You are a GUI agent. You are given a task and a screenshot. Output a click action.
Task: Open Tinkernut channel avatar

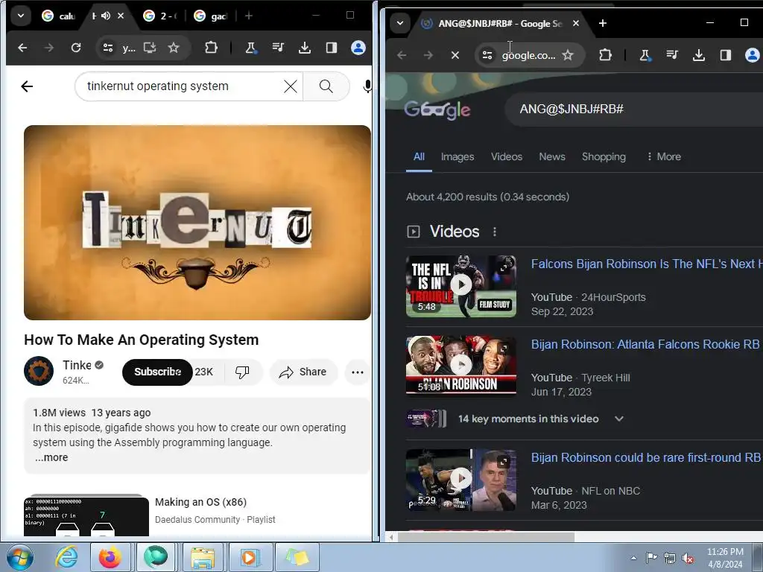tap(39, 371)
